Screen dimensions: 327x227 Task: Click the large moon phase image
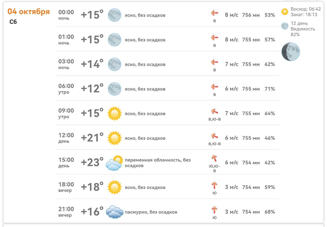[x=291, y=52]
